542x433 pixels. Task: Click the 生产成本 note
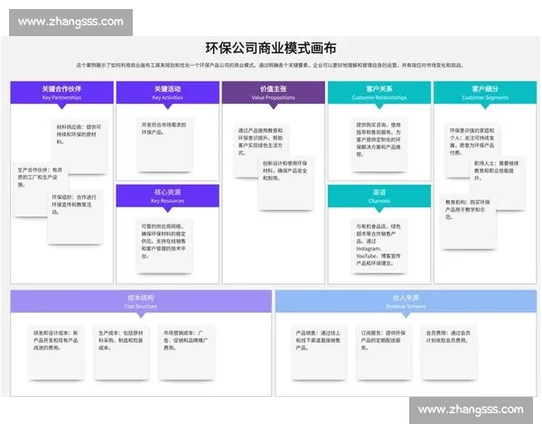point(121,353)
